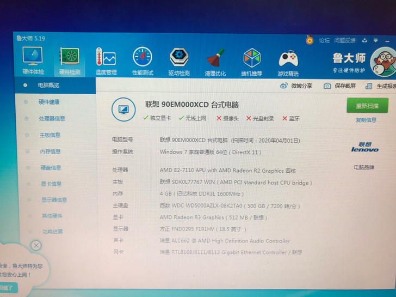Click the 摄像头 unavailable item
396x297 pixels.
(227, 118)
